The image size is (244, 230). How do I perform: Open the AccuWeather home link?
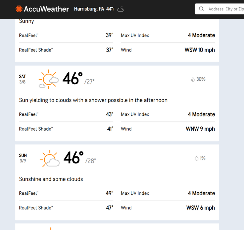coord(42,9)
